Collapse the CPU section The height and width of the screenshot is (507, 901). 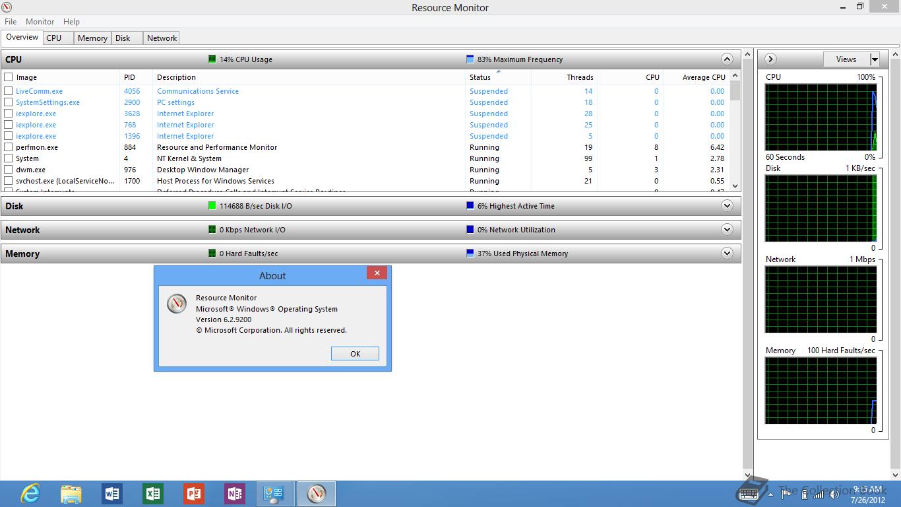(x=727, y=59)
